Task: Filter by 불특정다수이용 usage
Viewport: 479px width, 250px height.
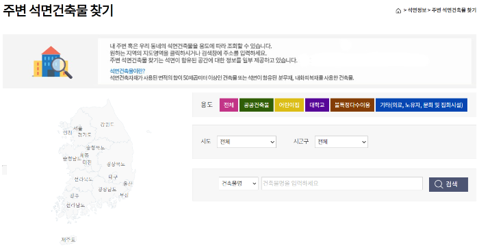Action: 352,105
